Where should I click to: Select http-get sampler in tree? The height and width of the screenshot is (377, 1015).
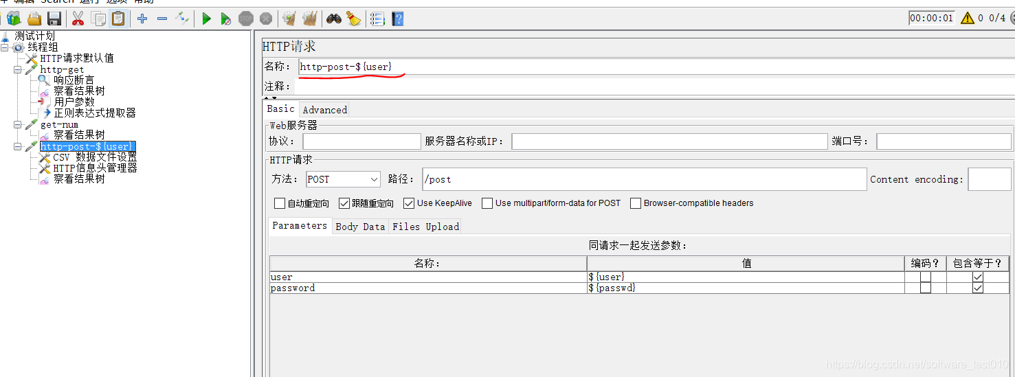62,69
